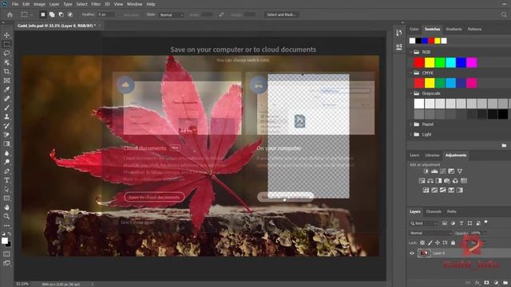
Task: Enable Add to selection mode
Action: (52, 14)
